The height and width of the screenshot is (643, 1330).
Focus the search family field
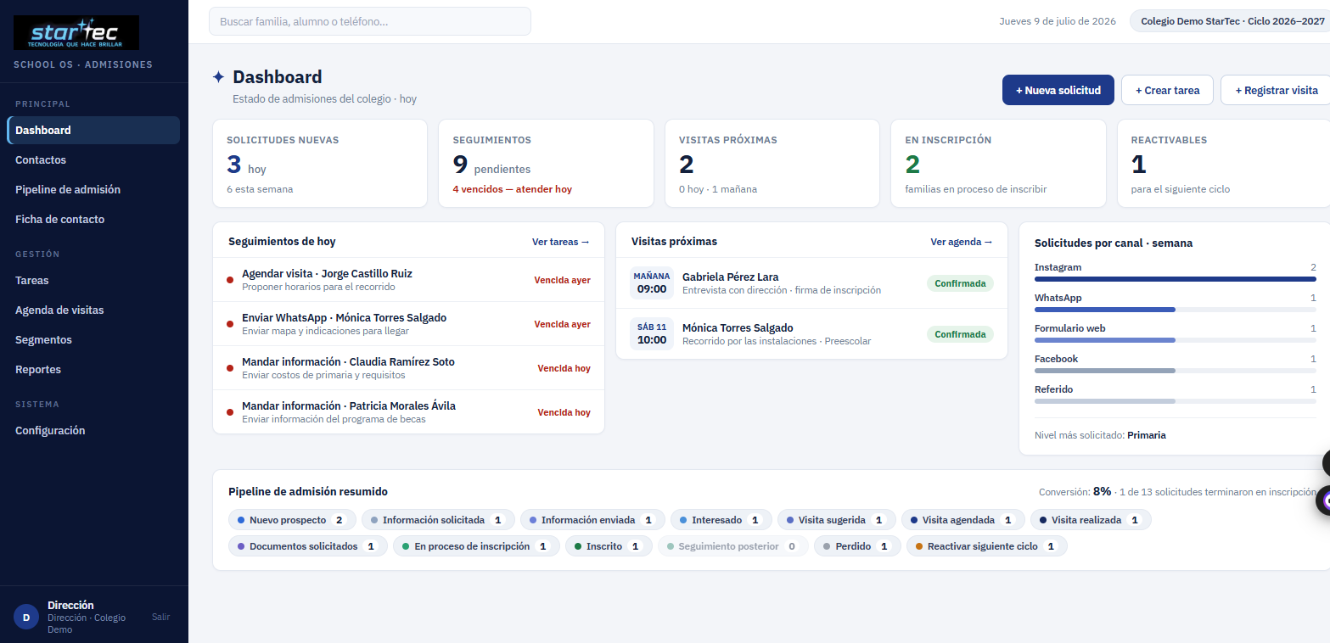pos(370,21)
